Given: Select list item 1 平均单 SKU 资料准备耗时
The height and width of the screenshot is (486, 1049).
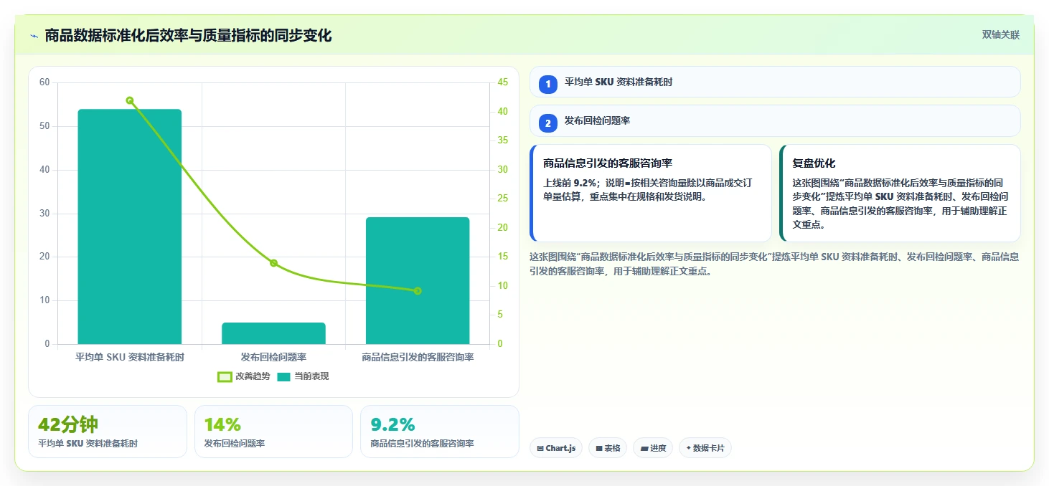Looking at the screenshot, I should [775, 82].
